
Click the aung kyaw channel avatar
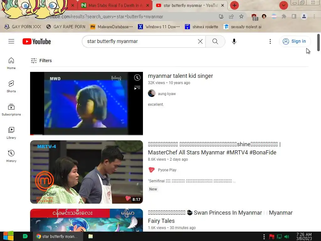[152, 93]
